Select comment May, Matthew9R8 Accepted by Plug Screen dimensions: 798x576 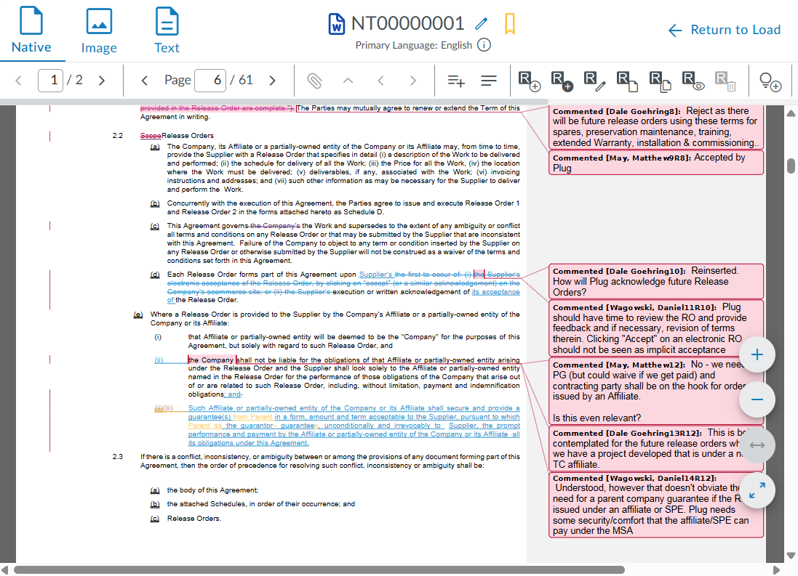tap(656, 163)
